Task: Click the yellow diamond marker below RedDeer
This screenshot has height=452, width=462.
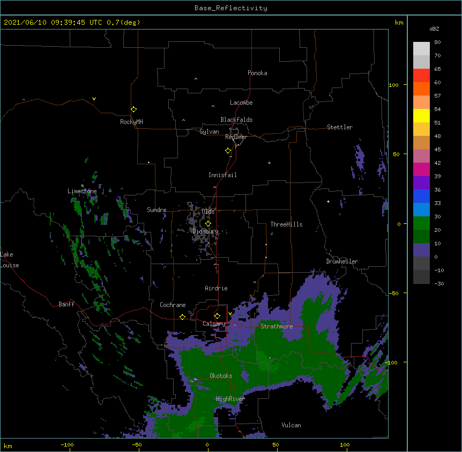Action: tap(228, 151)
